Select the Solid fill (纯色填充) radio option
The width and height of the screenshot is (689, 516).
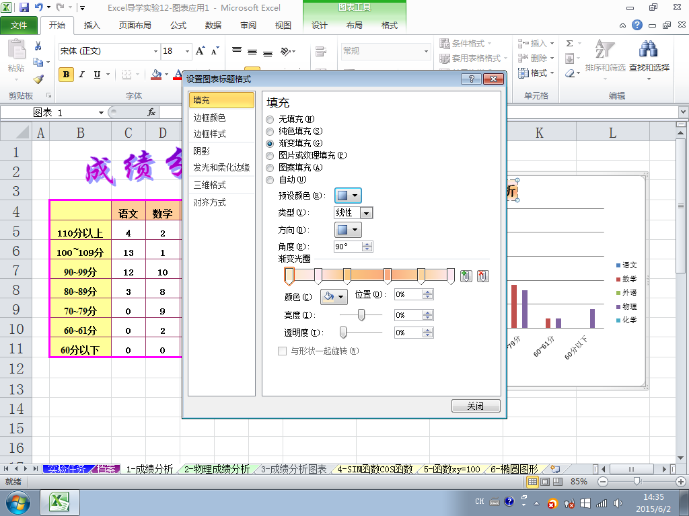[270, 131]
